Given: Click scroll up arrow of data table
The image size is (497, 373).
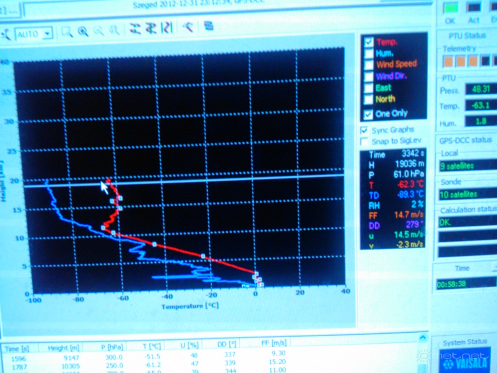Looking at the screenshot, I should (422, 338).
